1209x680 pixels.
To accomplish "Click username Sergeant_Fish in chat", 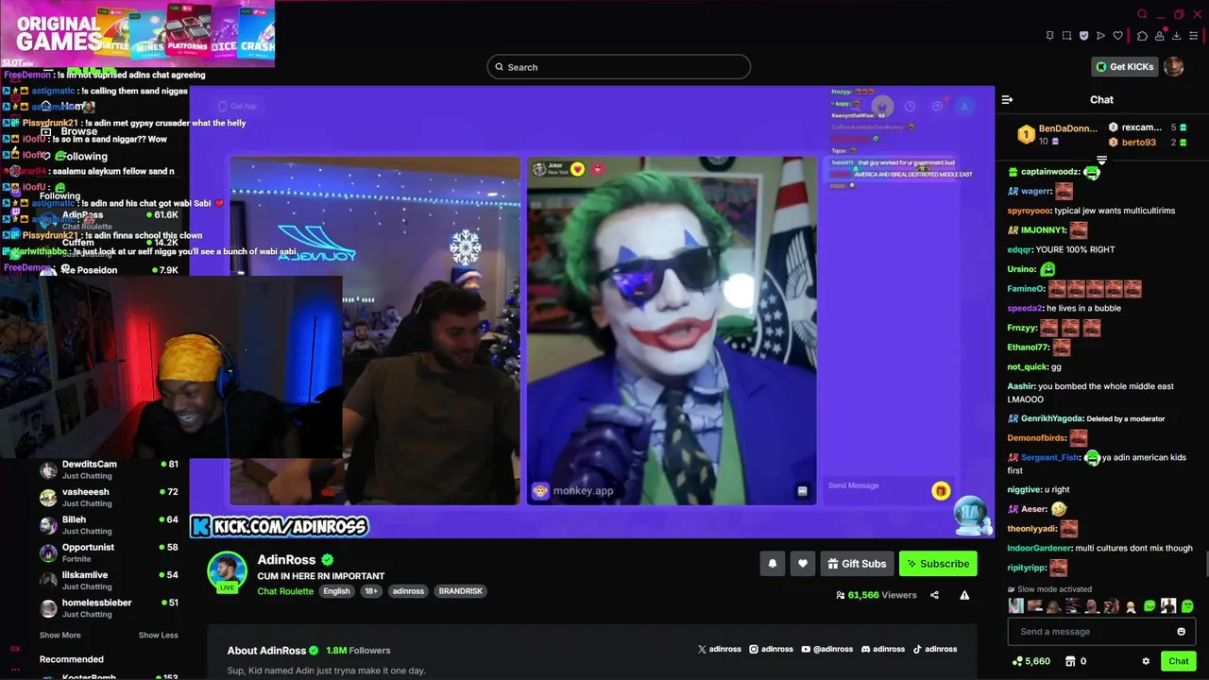I will pyautogui.click(x=1049, y=457).
